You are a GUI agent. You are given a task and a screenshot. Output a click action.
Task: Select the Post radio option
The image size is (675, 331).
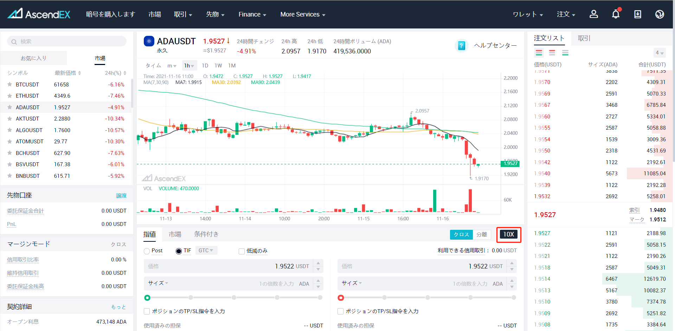tap(147, 251)
